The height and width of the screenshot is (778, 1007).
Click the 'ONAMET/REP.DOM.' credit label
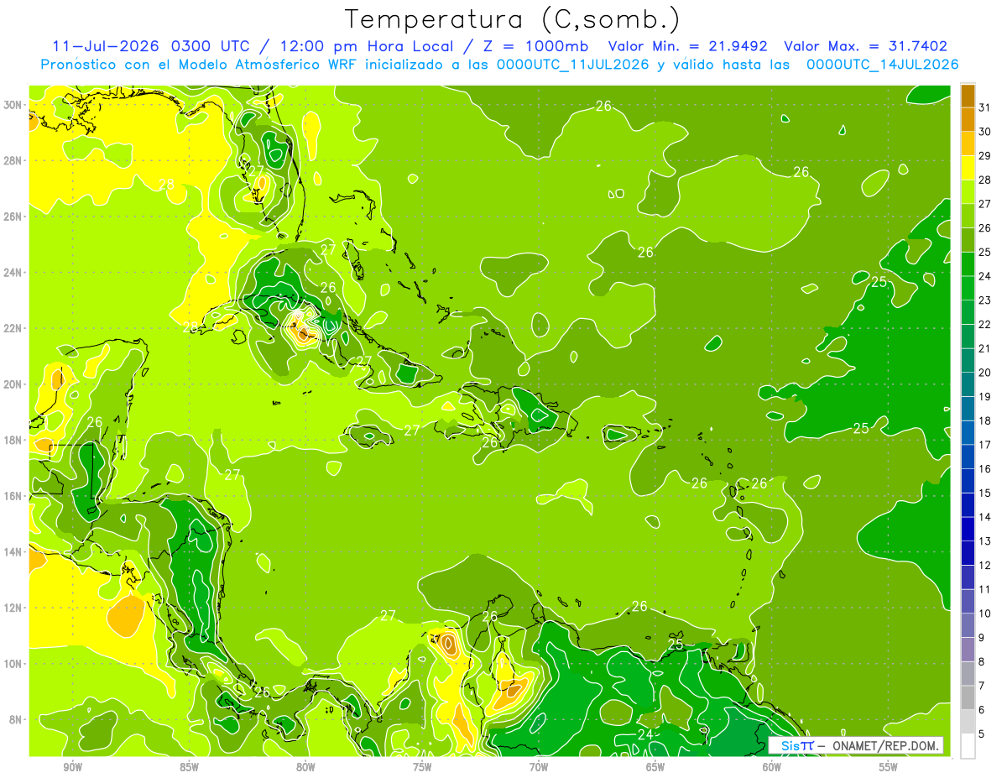click(884, 745)
